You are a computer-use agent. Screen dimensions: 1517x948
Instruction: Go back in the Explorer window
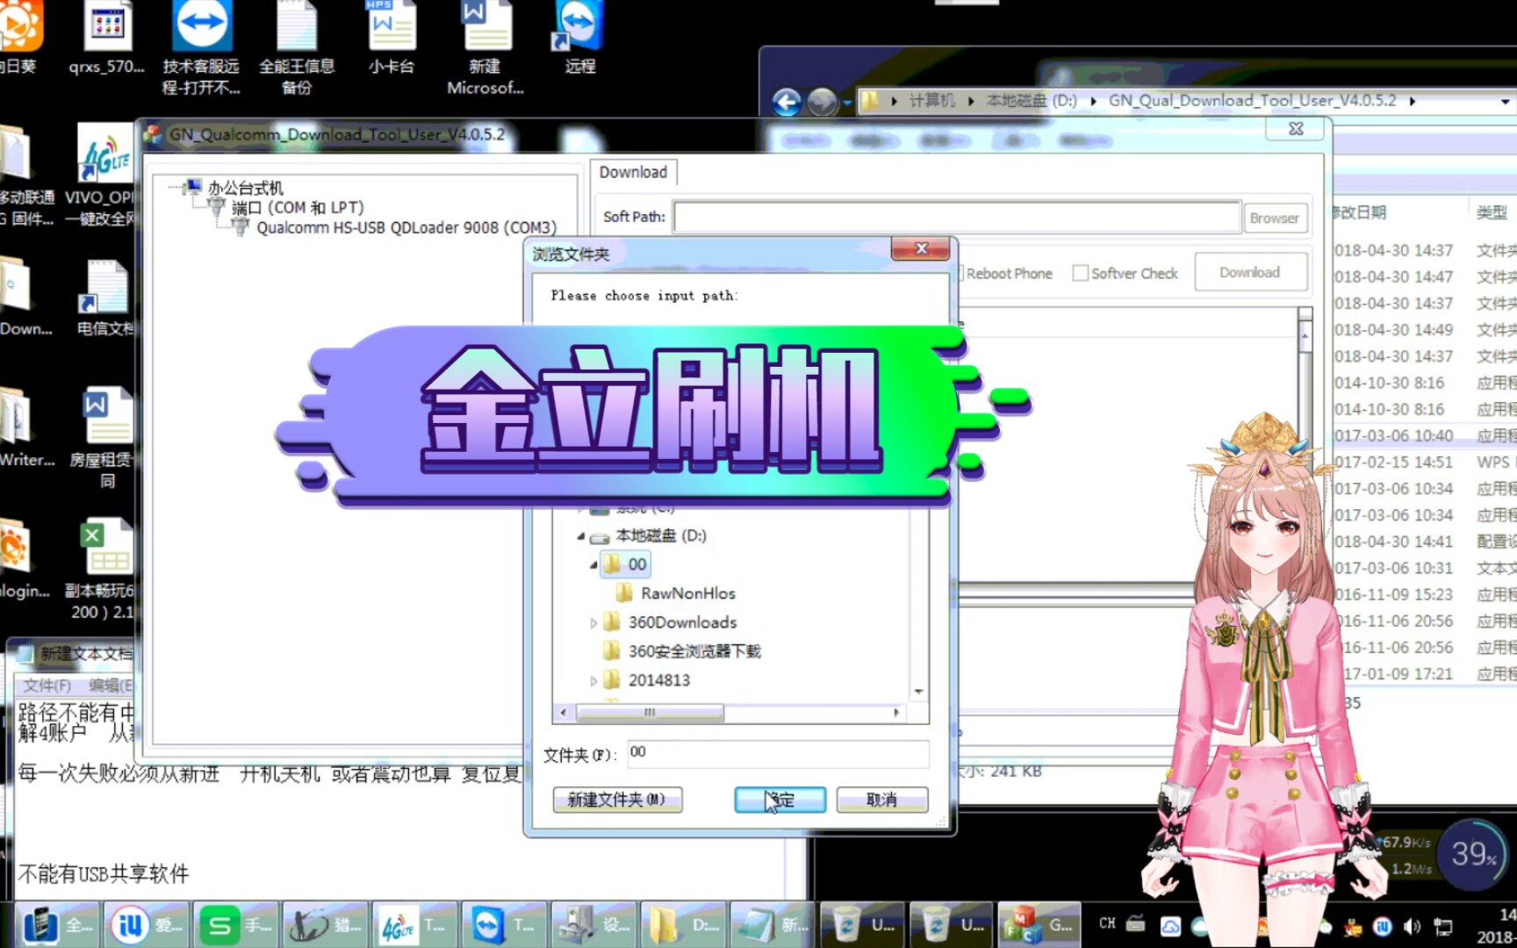coord(787,103)
